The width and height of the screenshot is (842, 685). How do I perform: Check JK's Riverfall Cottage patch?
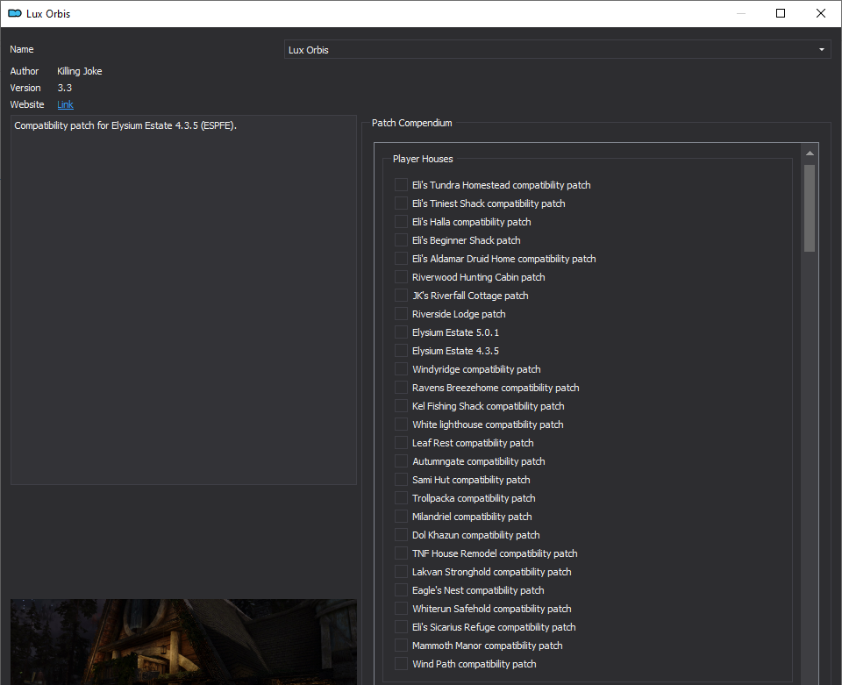tap(401, 296)
